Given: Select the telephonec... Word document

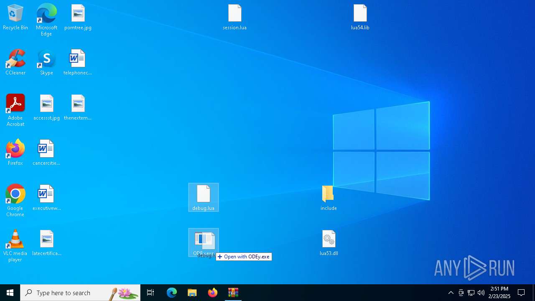Looking at the screenshot, I should pyautogui.click(x=78, y=62).
